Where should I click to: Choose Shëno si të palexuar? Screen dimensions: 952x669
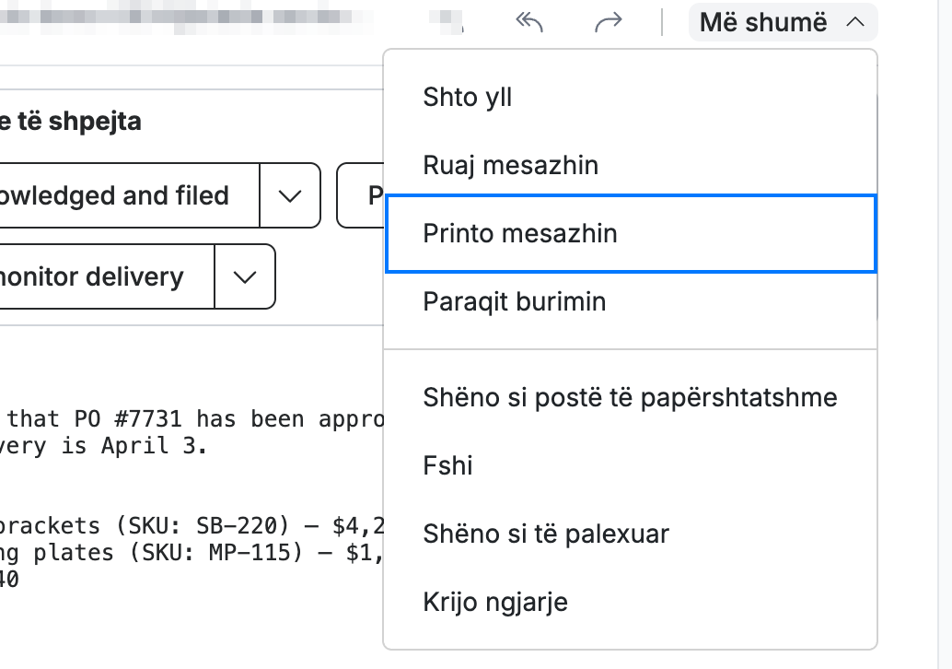point(630,534)
